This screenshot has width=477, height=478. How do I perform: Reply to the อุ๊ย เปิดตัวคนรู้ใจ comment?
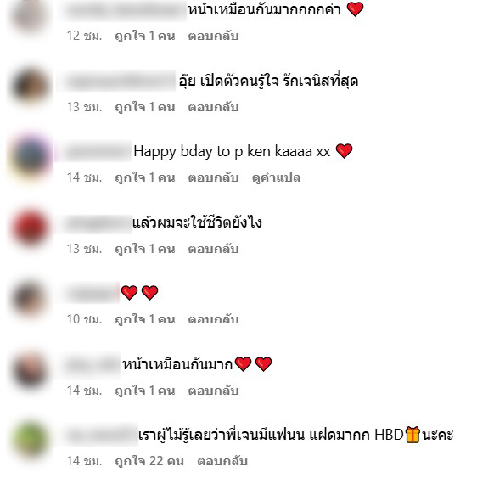tap(213, 107)
